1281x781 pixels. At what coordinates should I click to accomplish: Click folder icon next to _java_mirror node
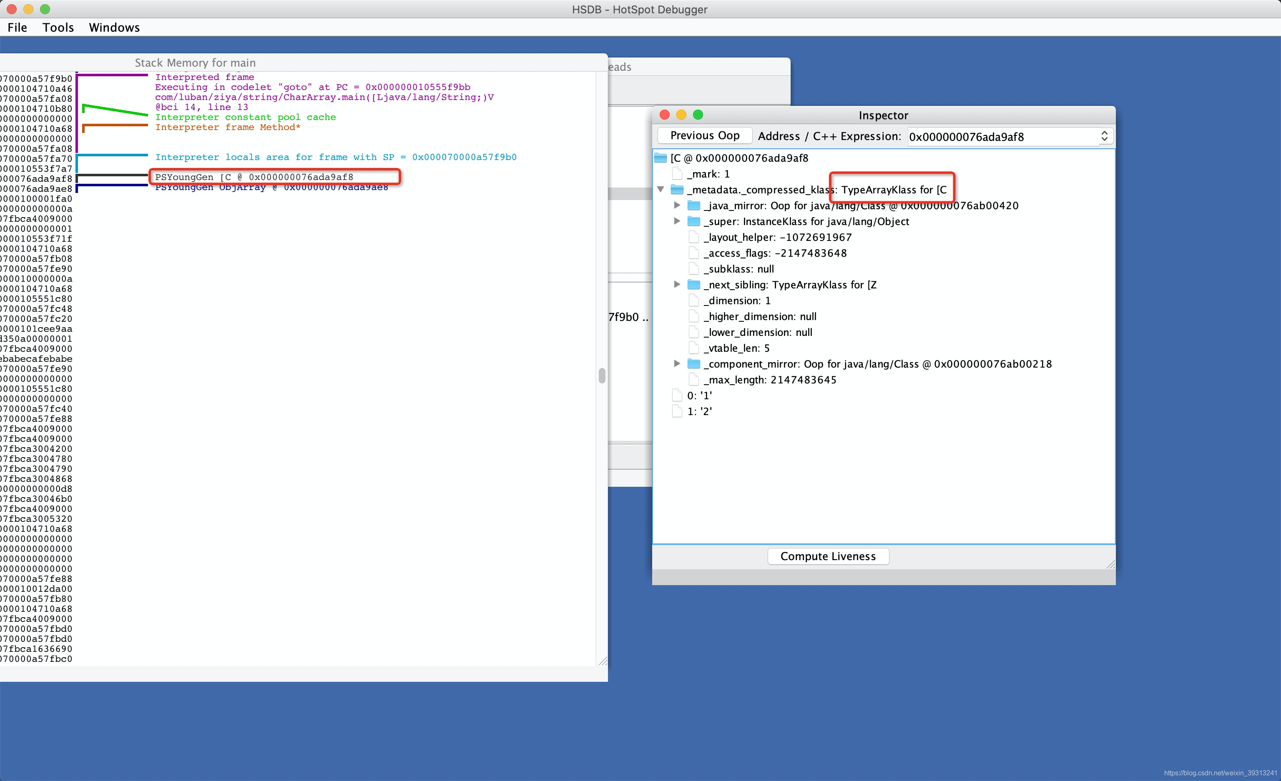pyautogui.click(x=693, y=205)
